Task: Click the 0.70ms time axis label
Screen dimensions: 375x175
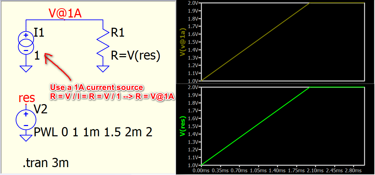Action: click(x=239, y=171)
